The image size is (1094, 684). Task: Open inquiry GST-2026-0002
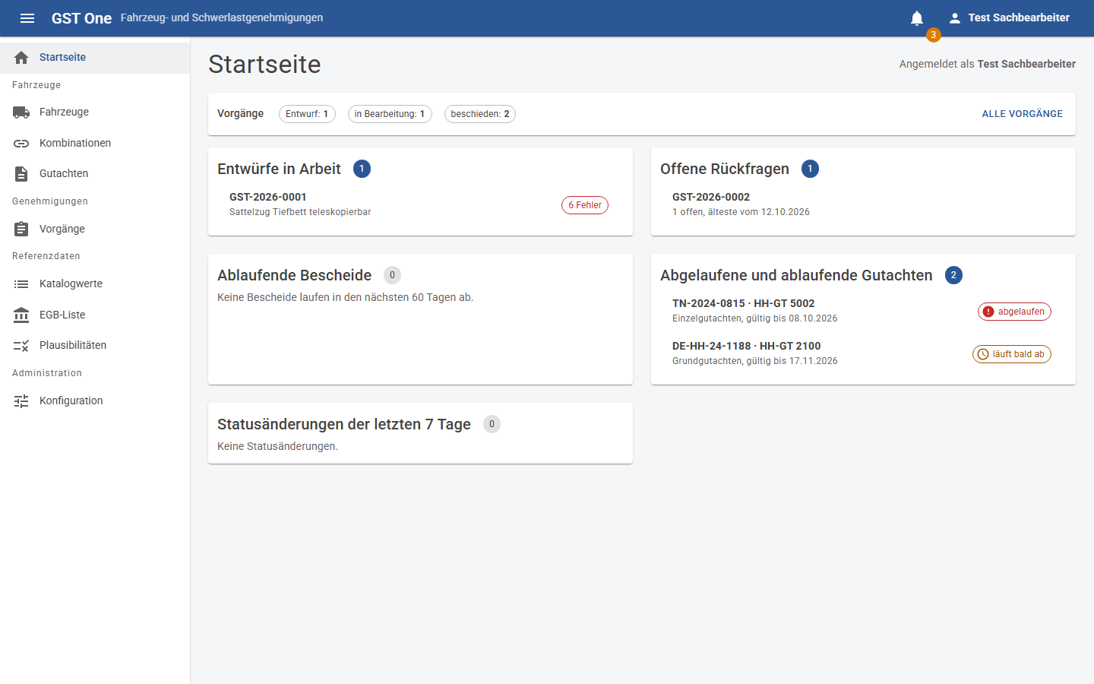(x=863, y=205)
